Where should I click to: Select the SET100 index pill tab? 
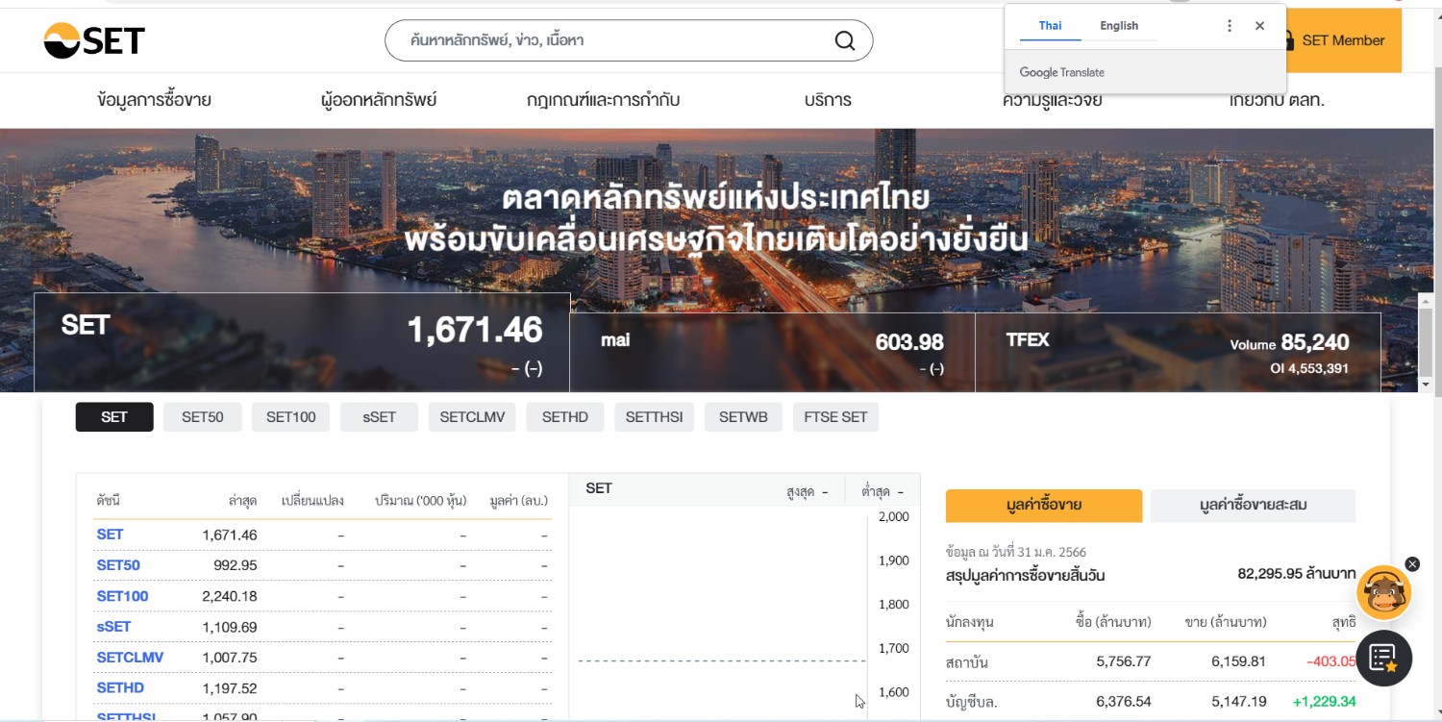click(291, 417)
